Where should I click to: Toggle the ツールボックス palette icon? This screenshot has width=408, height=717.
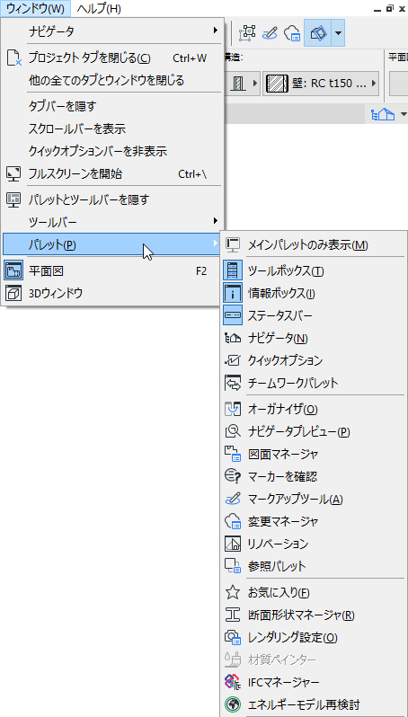pyautogui.click(x=233, y=270)
